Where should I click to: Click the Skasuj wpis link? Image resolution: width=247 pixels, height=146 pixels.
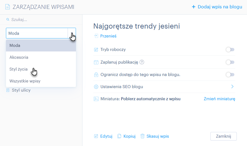tap(158, 136)
